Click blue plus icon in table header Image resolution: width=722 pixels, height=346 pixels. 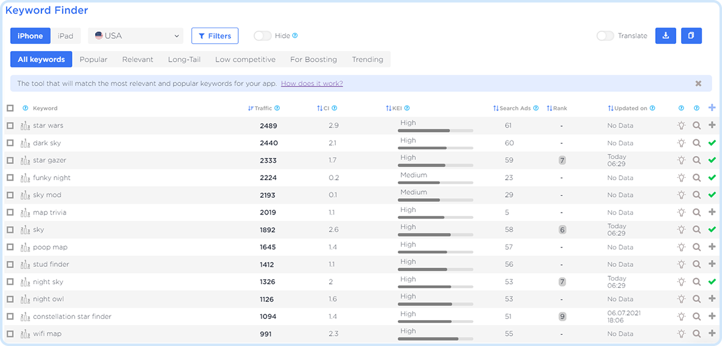(x=712, y=108)
